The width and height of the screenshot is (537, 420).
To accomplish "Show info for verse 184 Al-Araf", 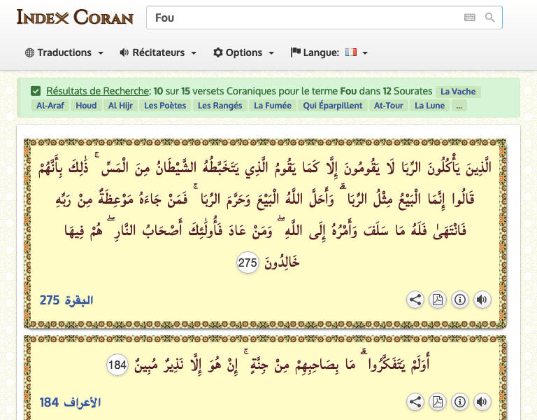I will (x=459, y=402).
